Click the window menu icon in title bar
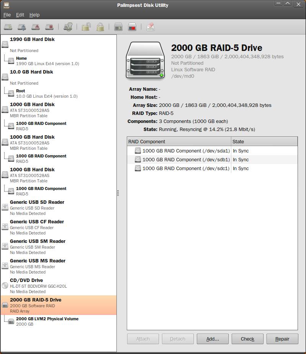 7,5
